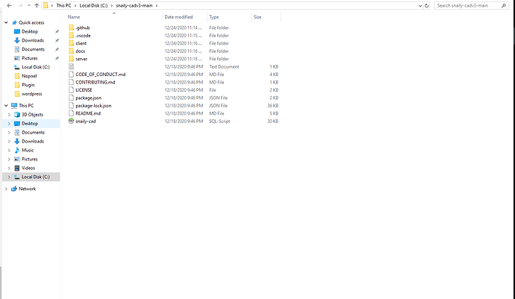
Task: Select the .github folder icon
Action: [x=71, y=28]
